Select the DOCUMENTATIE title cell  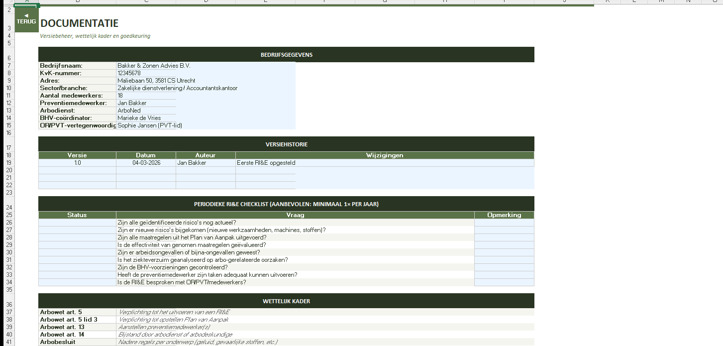coord(80,23)
